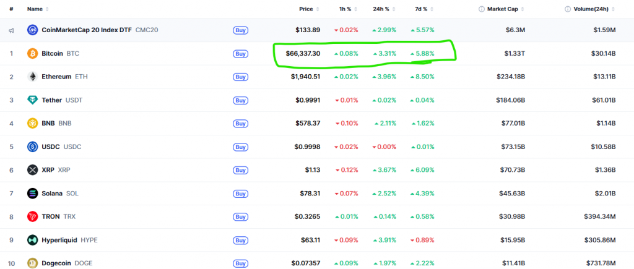The height and width of the screenshot is (269, 634).
Task: Open the Tether USDT name link
Action: coord(63,100)
